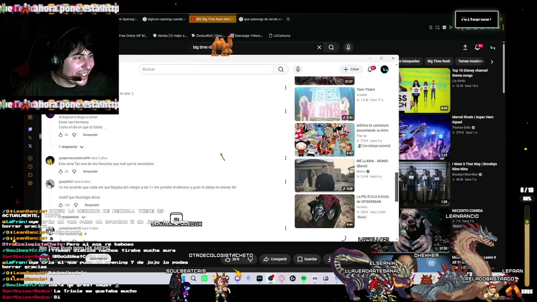Viewport: 537px width, 302px height.
Task: Start voice search next to Buscar field
Action: coord(298,69)
